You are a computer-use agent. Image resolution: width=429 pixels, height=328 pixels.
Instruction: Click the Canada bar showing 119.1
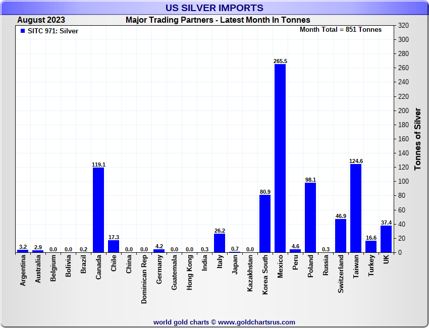(x=98, y=210)
